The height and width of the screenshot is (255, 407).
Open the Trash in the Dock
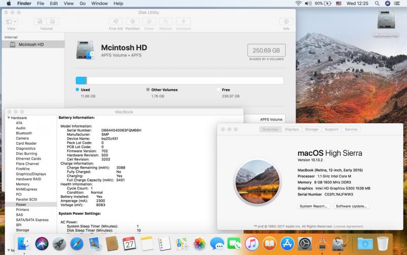point(383,244)
